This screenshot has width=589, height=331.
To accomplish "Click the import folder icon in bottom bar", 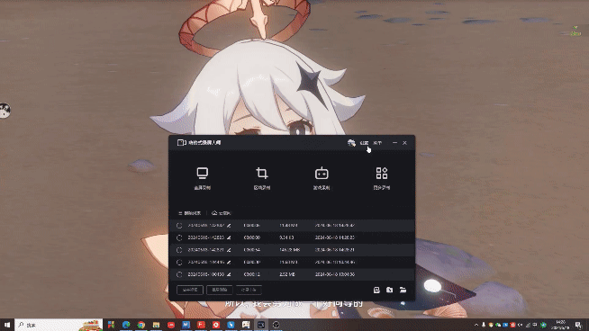I will pos(390,290).
